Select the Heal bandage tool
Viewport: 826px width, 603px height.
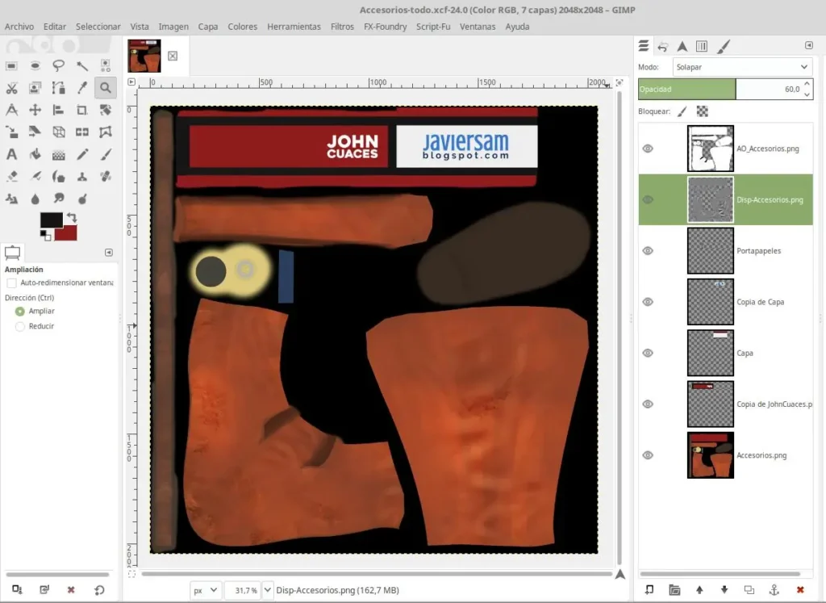point(106,177)
